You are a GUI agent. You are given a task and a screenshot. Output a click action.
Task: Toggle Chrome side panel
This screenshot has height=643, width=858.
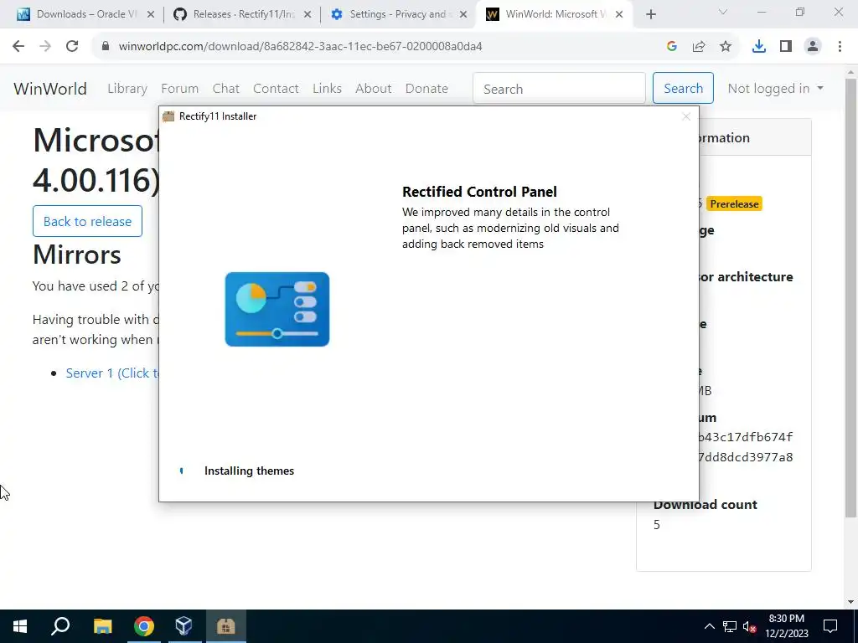[x=786, y=47]
